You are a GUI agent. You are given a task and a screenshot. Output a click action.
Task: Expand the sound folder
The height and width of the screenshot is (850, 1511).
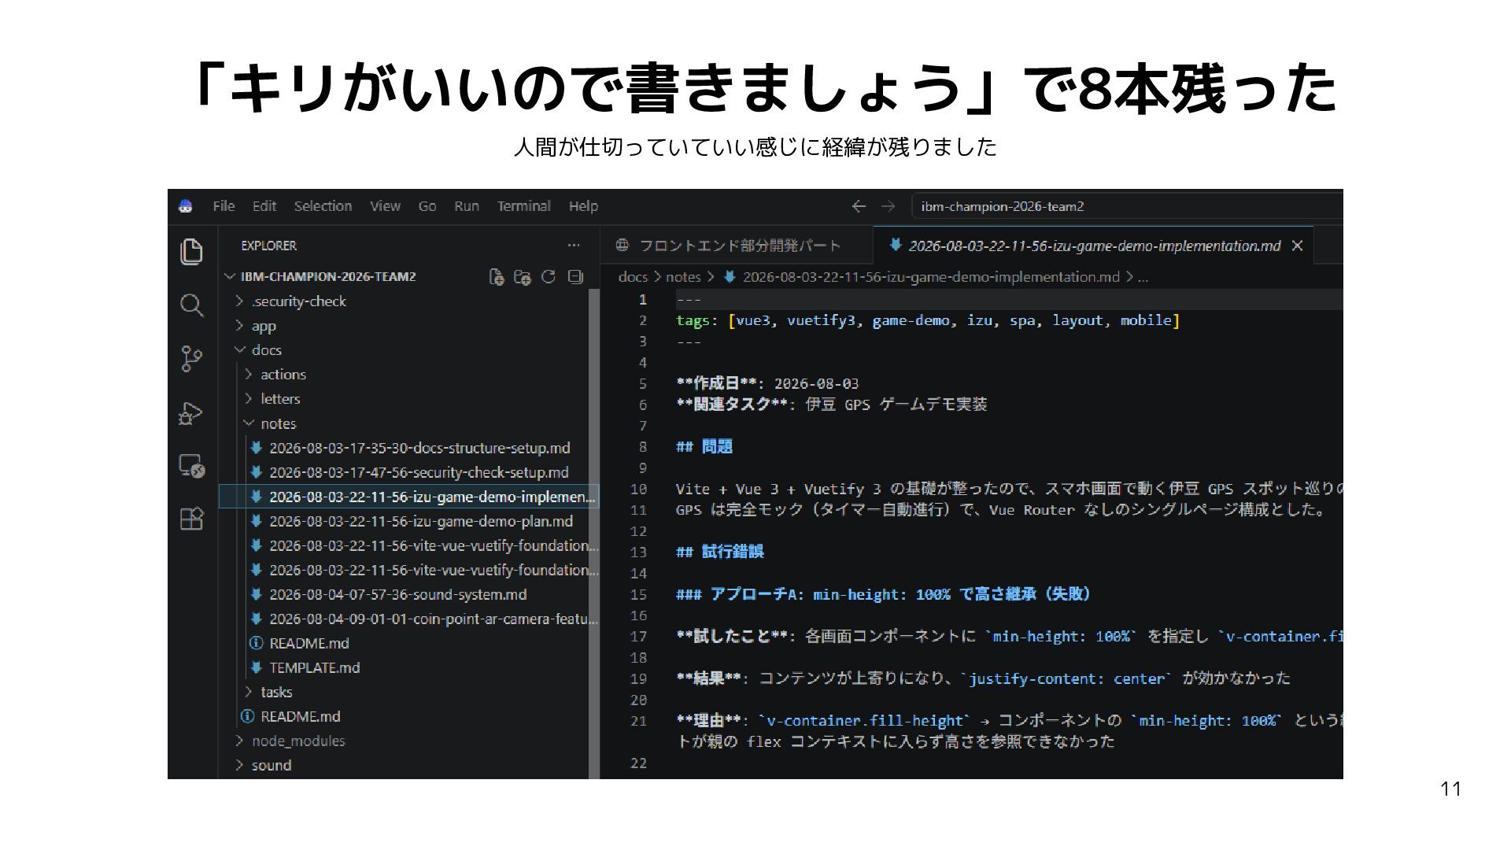(272, 765)
